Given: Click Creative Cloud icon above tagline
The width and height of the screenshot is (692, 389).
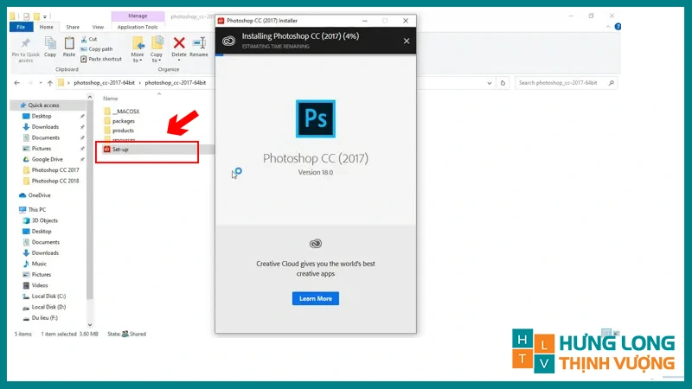Looking at the screenshot, I should click(x=316, y=244).
